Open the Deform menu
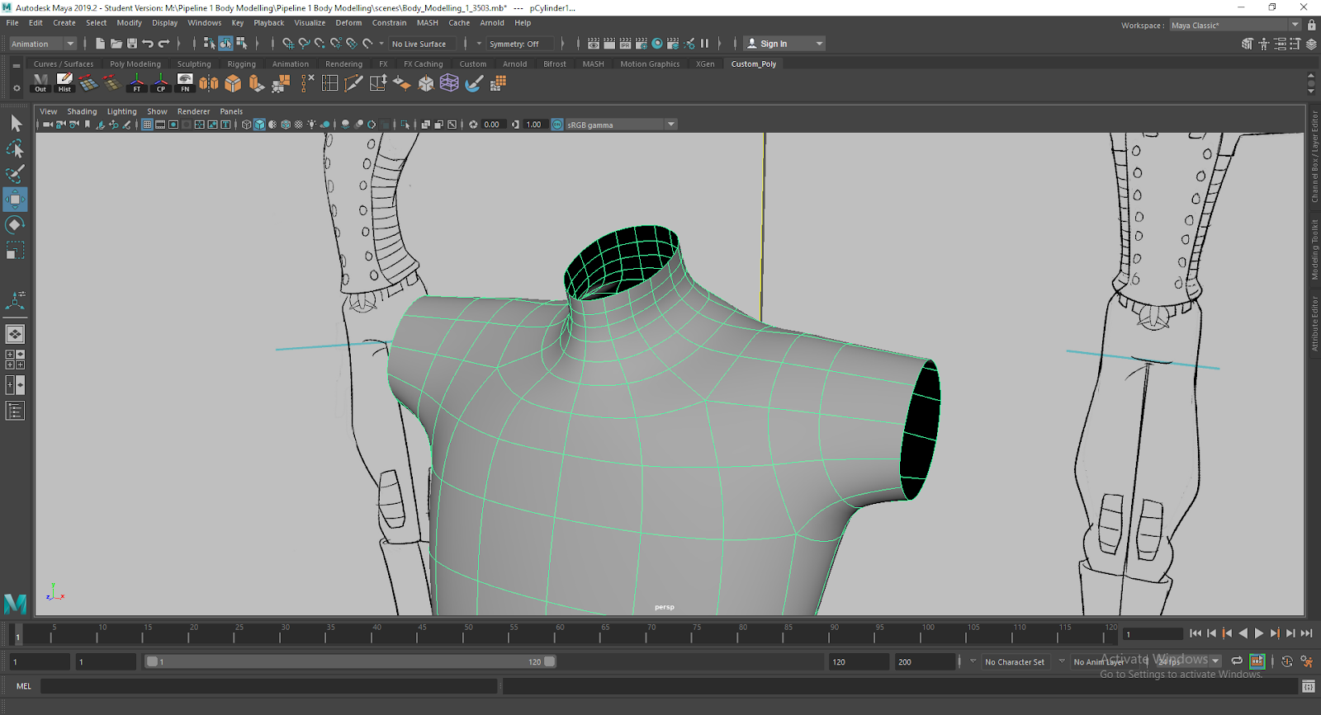The width and height of the screenshot is (1321, 715). (348, 23)
